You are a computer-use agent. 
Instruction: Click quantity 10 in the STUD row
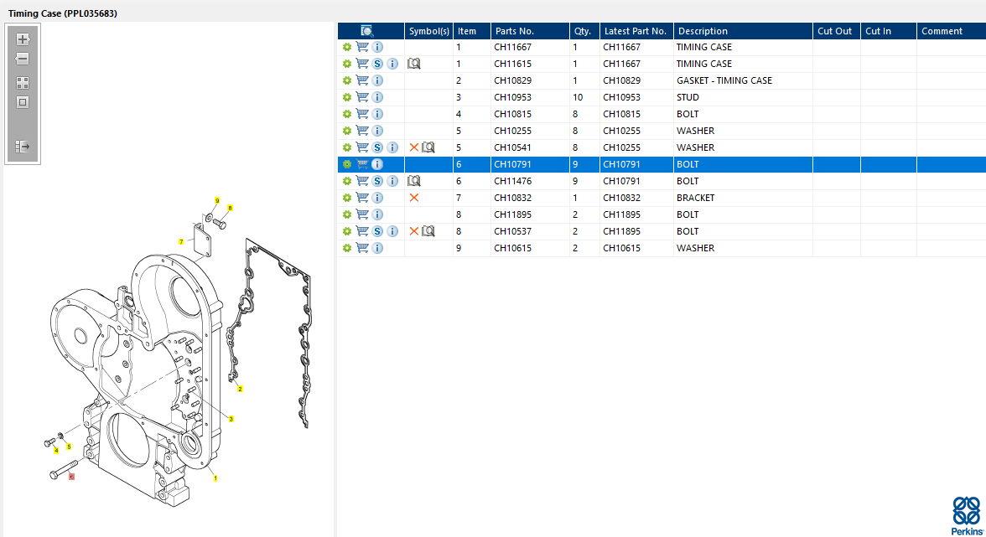[x=578, y=97]
